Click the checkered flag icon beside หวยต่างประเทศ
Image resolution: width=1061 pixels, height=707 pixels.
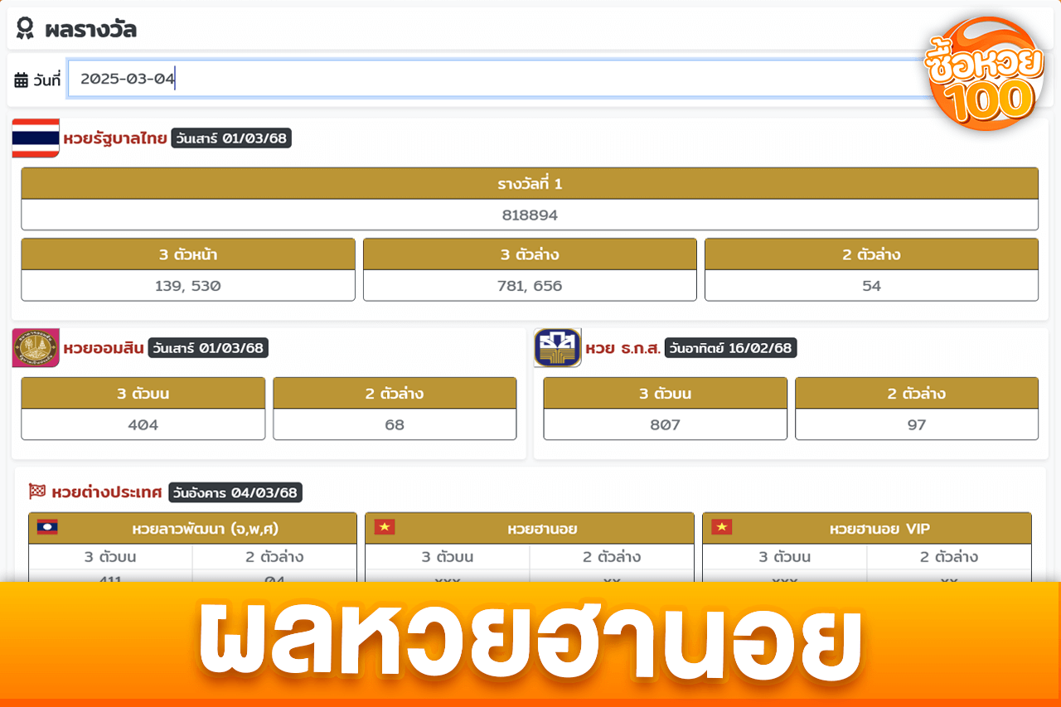click(x=37, y=492)
